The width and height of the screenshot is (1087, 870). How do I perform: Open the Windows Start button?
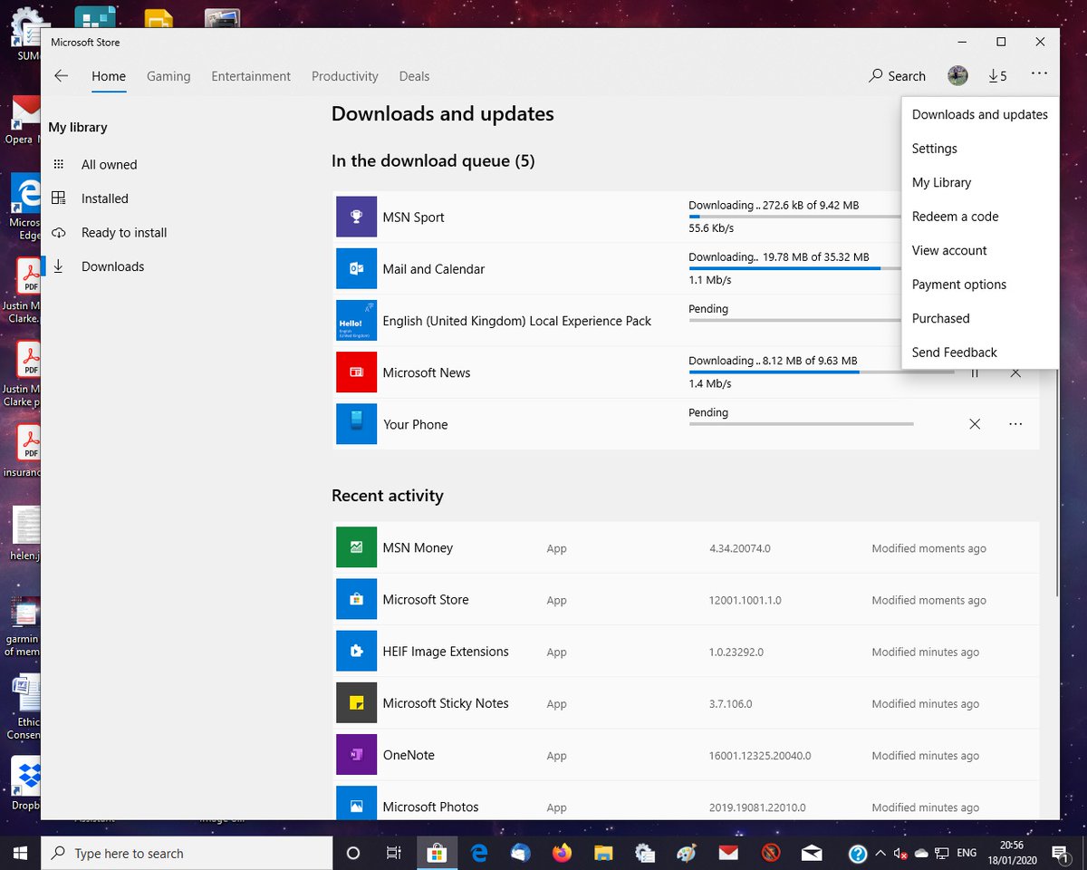(20, 853)
